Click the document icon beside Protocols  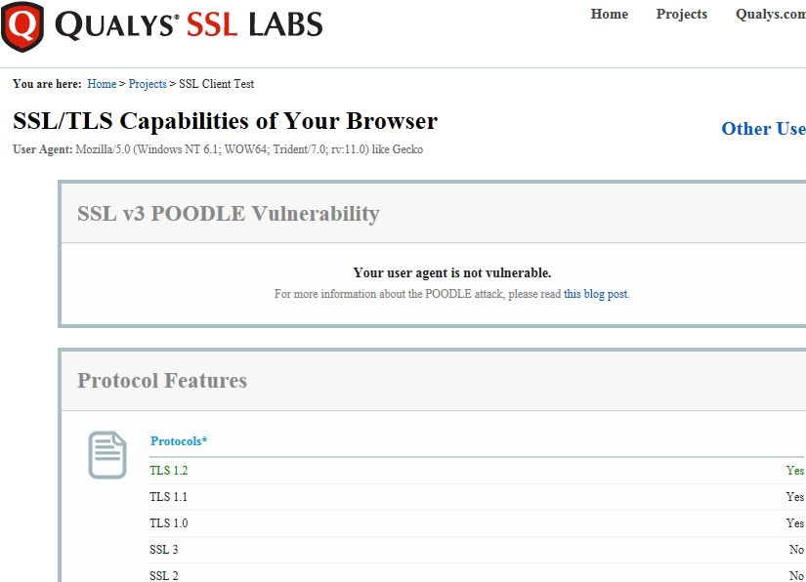pos(107,455)
